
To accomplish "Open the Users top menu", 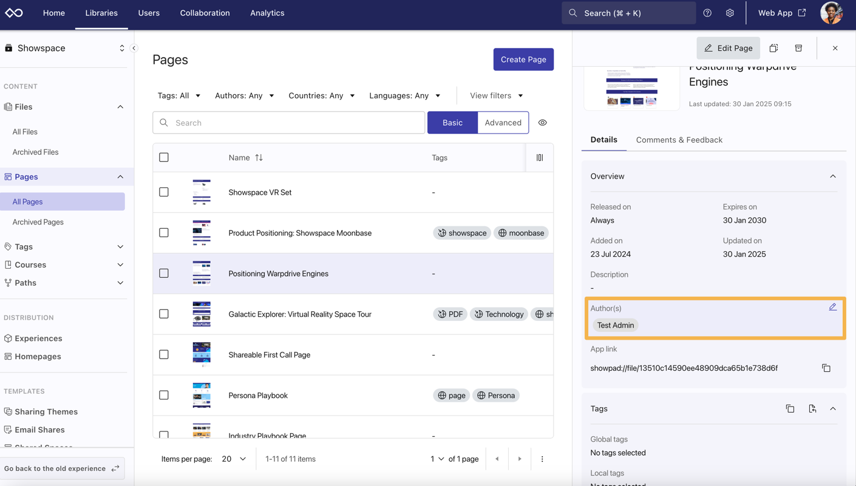I will (149, 13).
